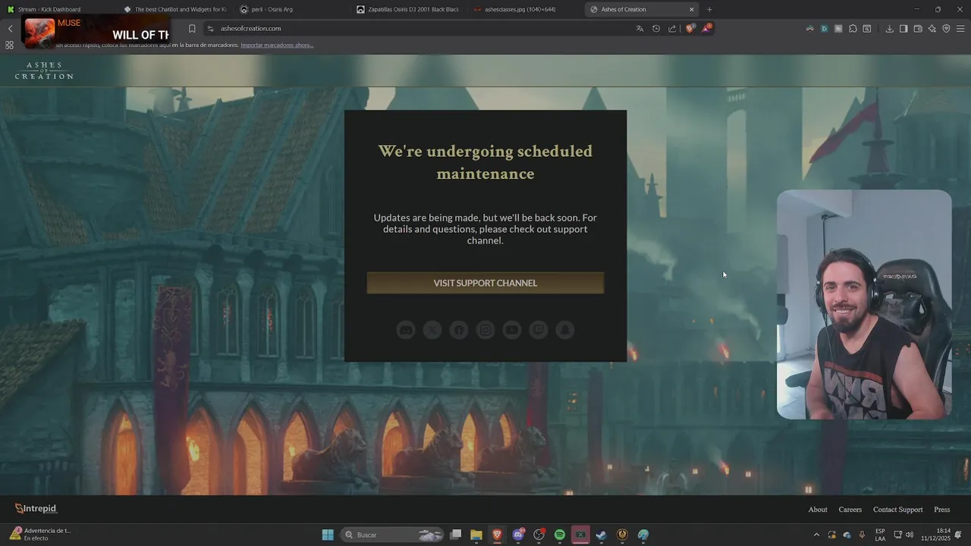Image resolution: width=971 pixels, height=546 pixels.
Task: Open the Facebook social icon link
Action: point(459,330)
